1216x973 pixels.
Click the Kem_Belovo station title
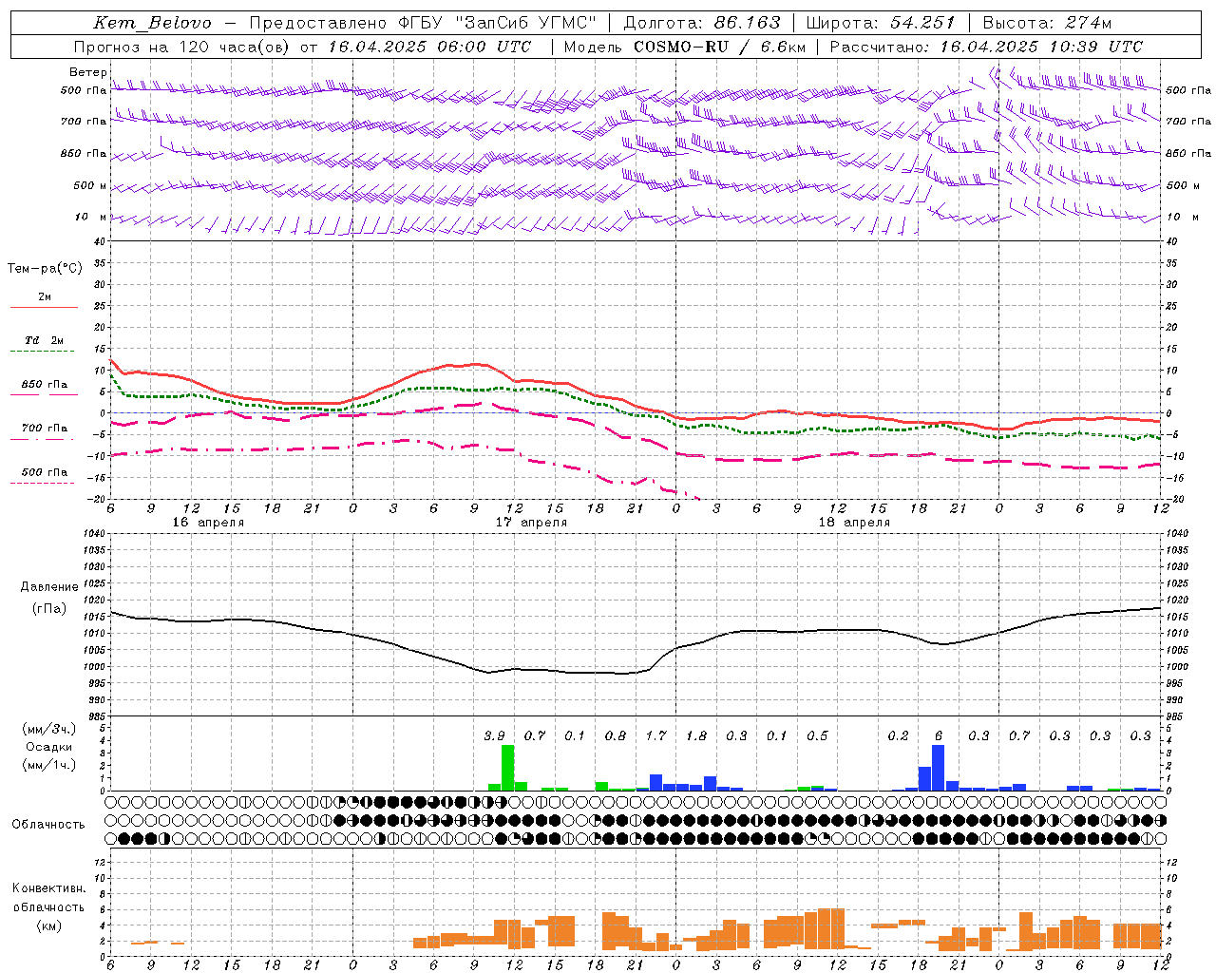(x=153, y=23)
